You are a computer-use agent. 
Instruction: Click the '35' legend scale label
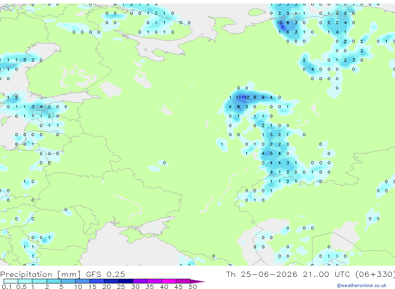[150, 287]
